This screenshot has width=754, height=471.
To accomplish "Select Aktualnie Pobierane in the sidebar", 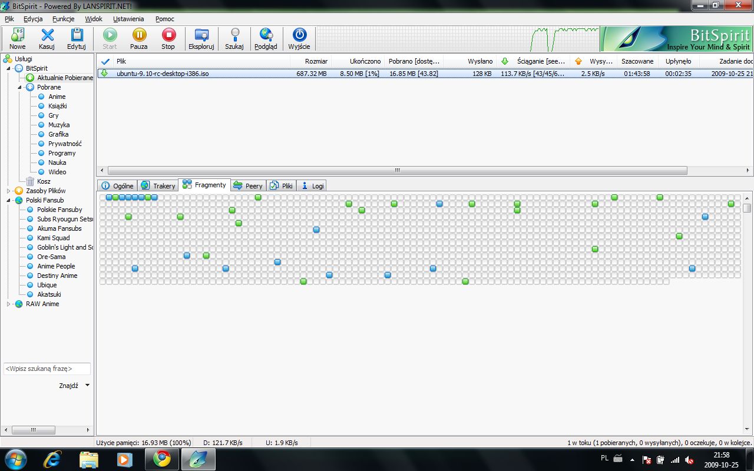I will coord(65,78).
